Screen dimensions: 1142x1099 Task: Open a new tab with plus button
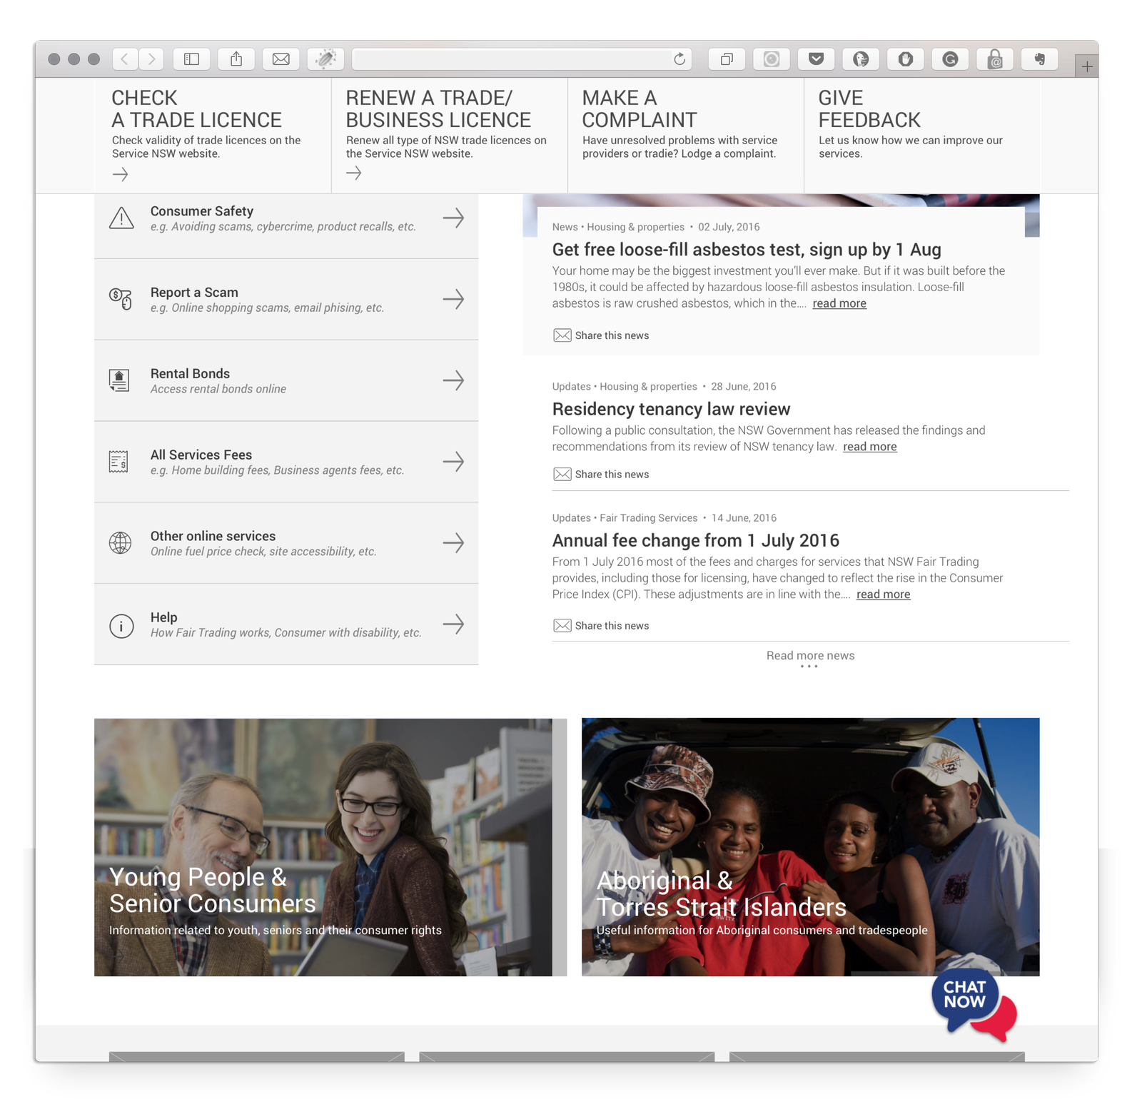point(1087,66)
